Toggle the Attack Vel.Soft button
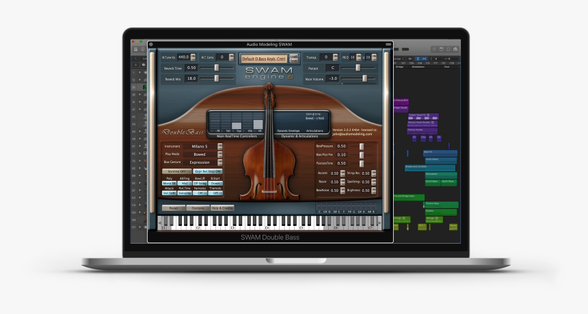 [x=169, y=193]
